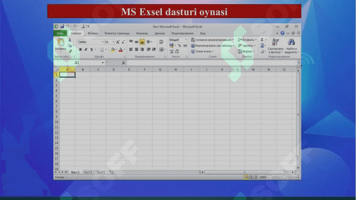
Task: Click the Top Align icon
Action: pyautogui.click(x=131, y=42)
